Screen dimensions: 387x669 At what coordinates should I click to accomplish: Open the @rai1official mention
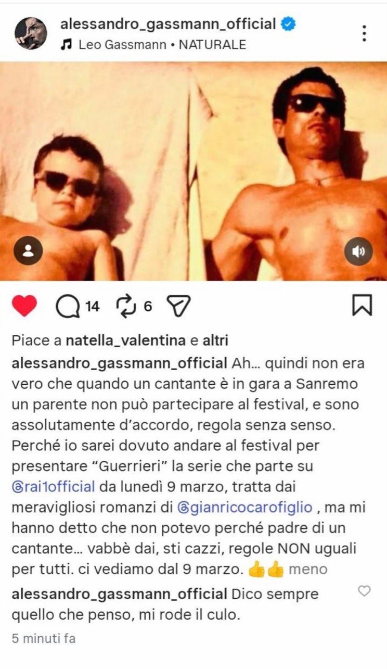click(x=53, y=487)
